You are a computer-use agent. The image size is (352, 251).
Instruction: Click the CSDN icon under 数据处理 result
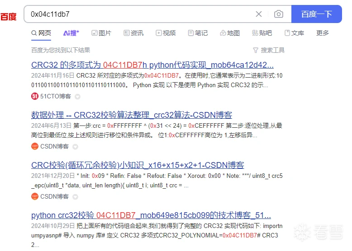tap(35, 146)
